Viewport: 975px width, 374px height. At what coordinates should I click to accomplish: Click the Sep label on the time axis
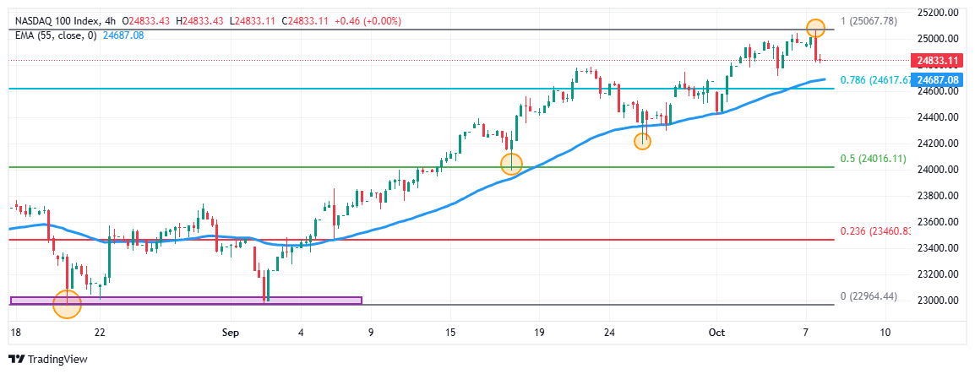[231, 333]
